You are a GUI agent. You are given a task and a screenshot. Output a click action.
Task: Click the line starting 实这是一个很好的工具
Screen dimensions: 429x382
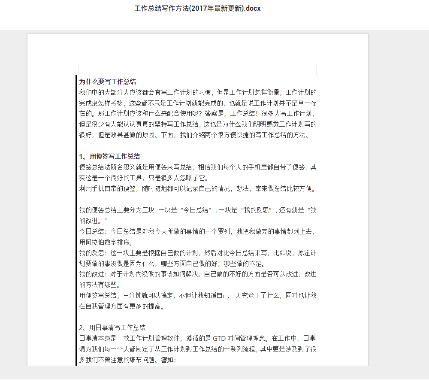pos(144,178)
